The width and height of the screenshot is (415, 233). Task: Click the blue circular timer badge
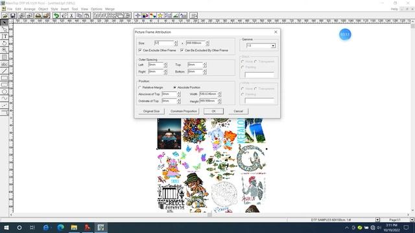click(x=345, y=34)
